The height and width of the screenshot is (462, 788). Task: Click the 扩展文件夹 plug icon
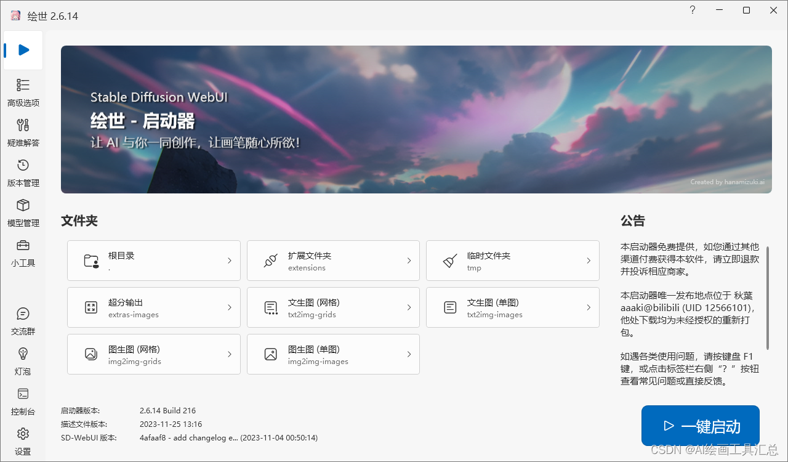click(270, 261)
